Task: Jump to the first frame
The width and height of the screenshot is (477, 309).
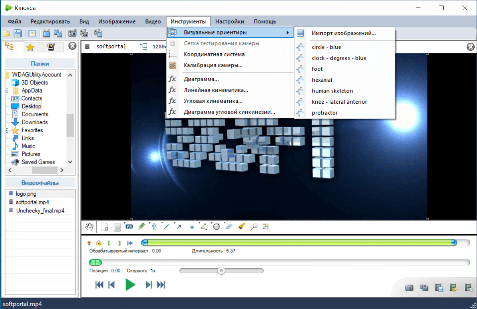Action: coord(99,285)
